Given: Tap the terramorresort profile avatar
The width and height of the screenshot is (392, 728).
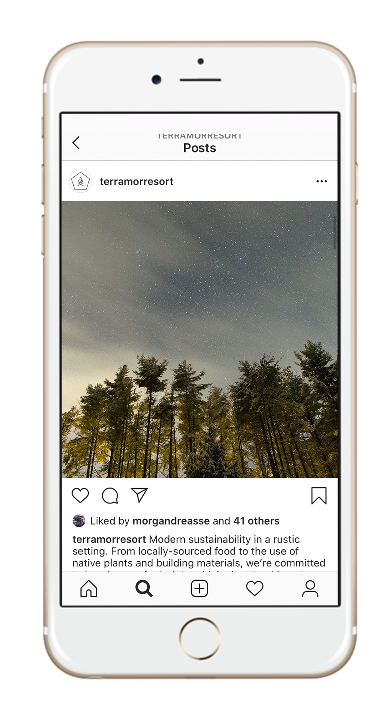Looking at the screenshot, I should click(80, 182).
